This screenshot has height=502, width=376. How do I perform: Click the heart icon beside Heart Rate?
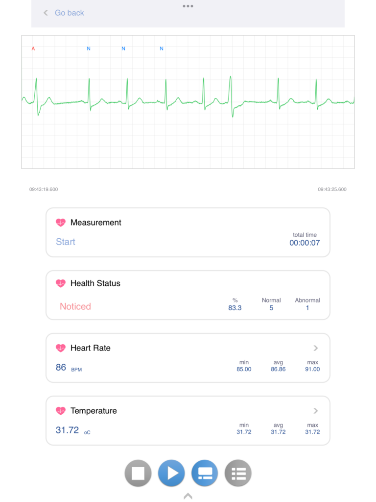(x=61, y=348)
